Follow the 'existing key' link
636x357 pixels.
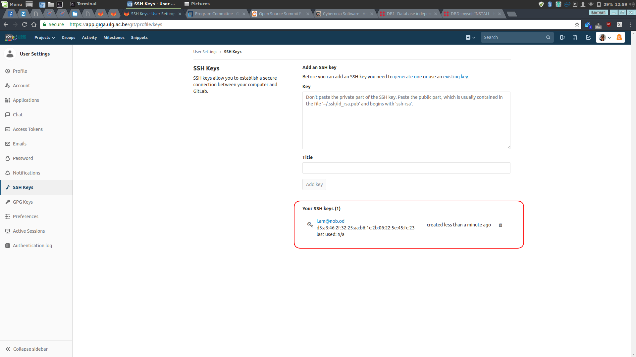(x=455, y=77)
